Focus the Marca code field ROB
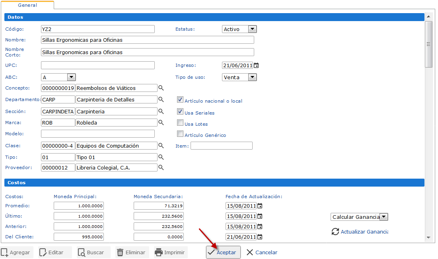This screenshot has height=259, width=438. tap(58, 123)
